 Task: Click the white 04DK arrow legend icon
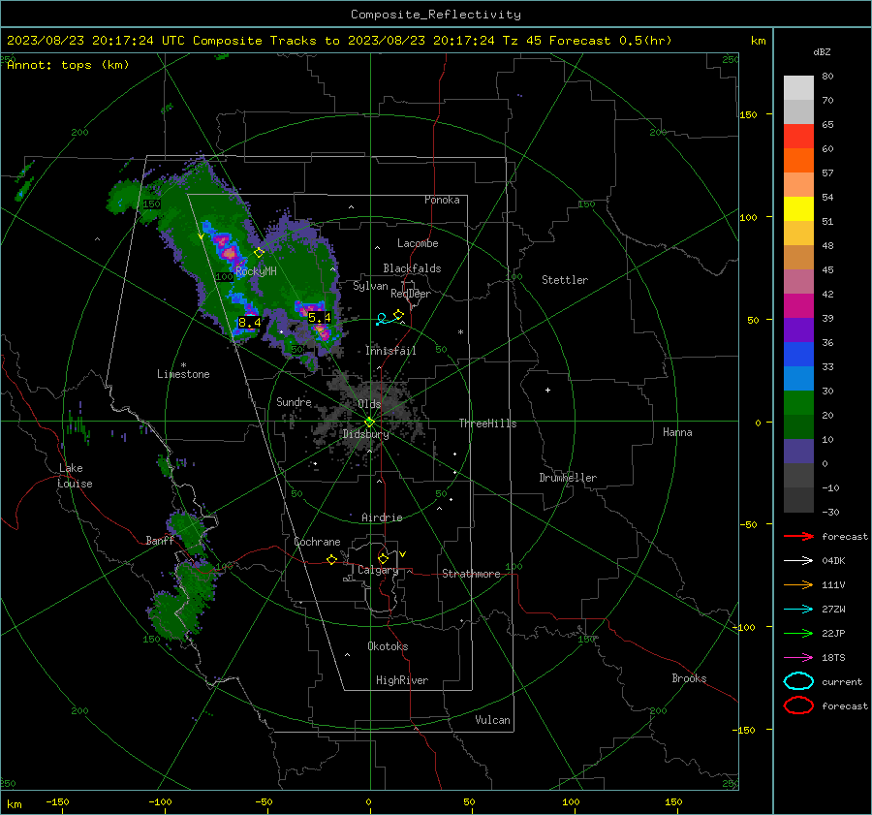coord(798,560)
